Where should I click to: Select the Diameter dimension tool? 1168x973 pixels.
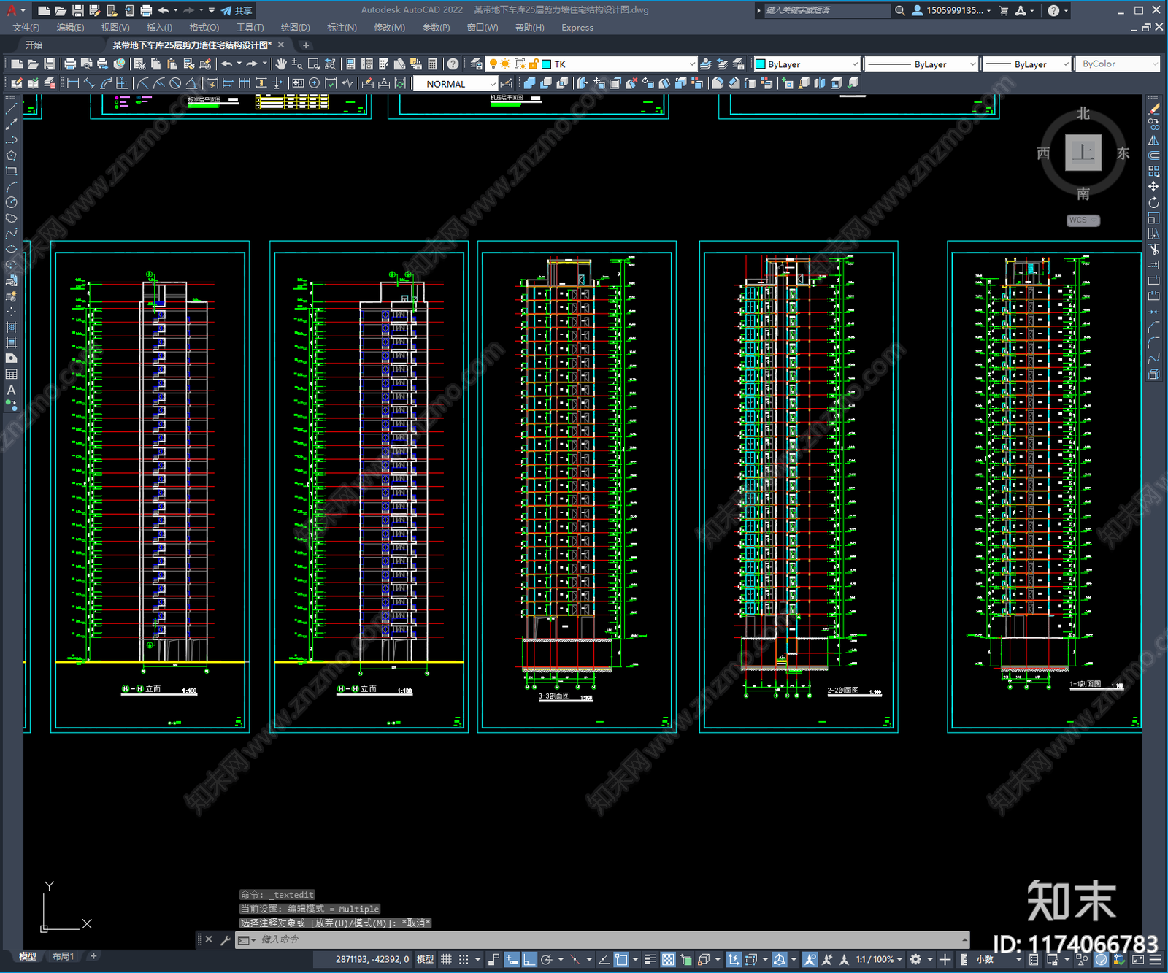coord(175,83)
